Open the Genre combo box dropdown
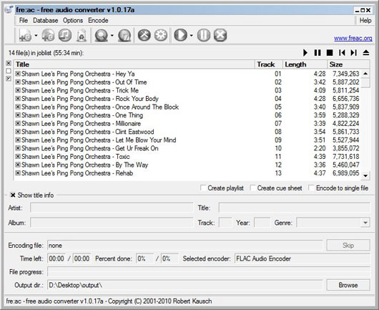This screenshot has height=310, width=379. (x=365, y=223)
